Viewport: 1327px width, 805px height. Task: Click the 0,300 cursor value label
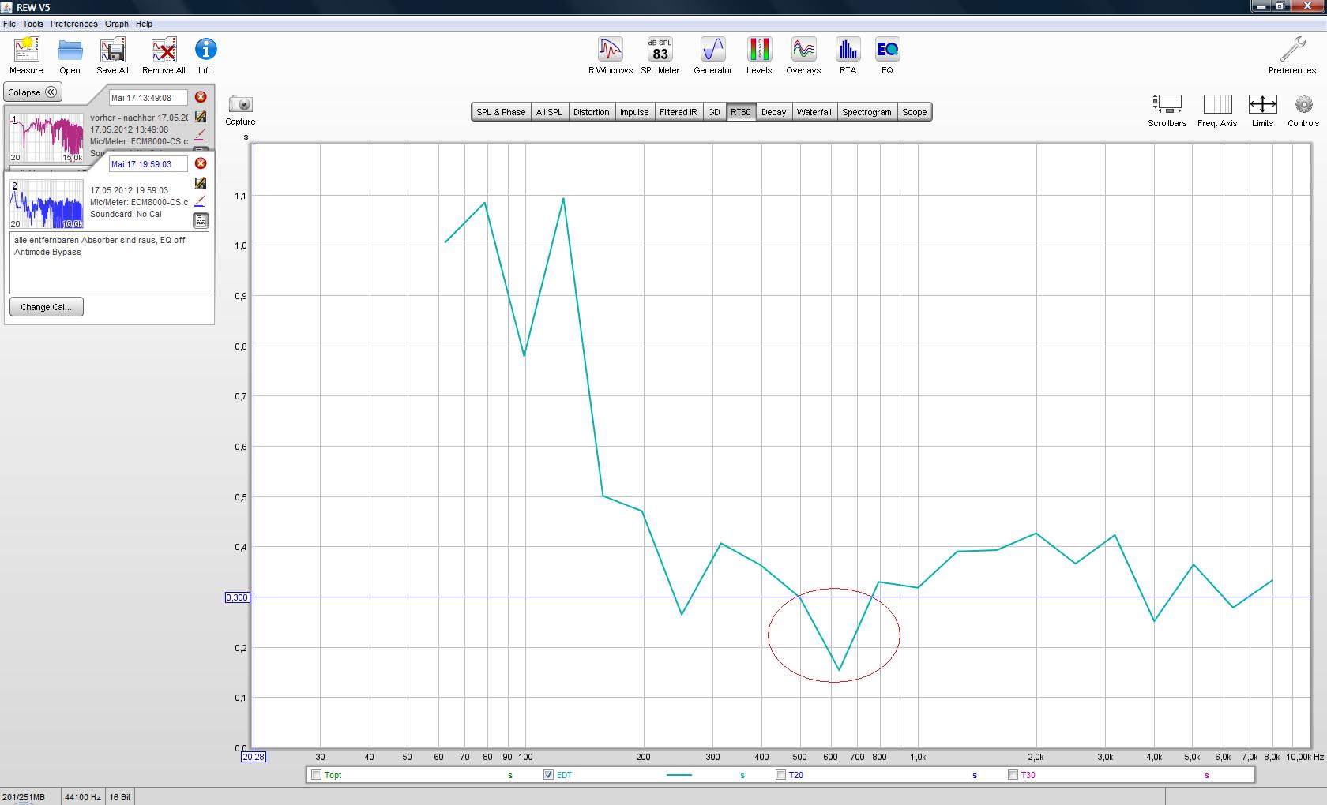click(x=237, y=597)
